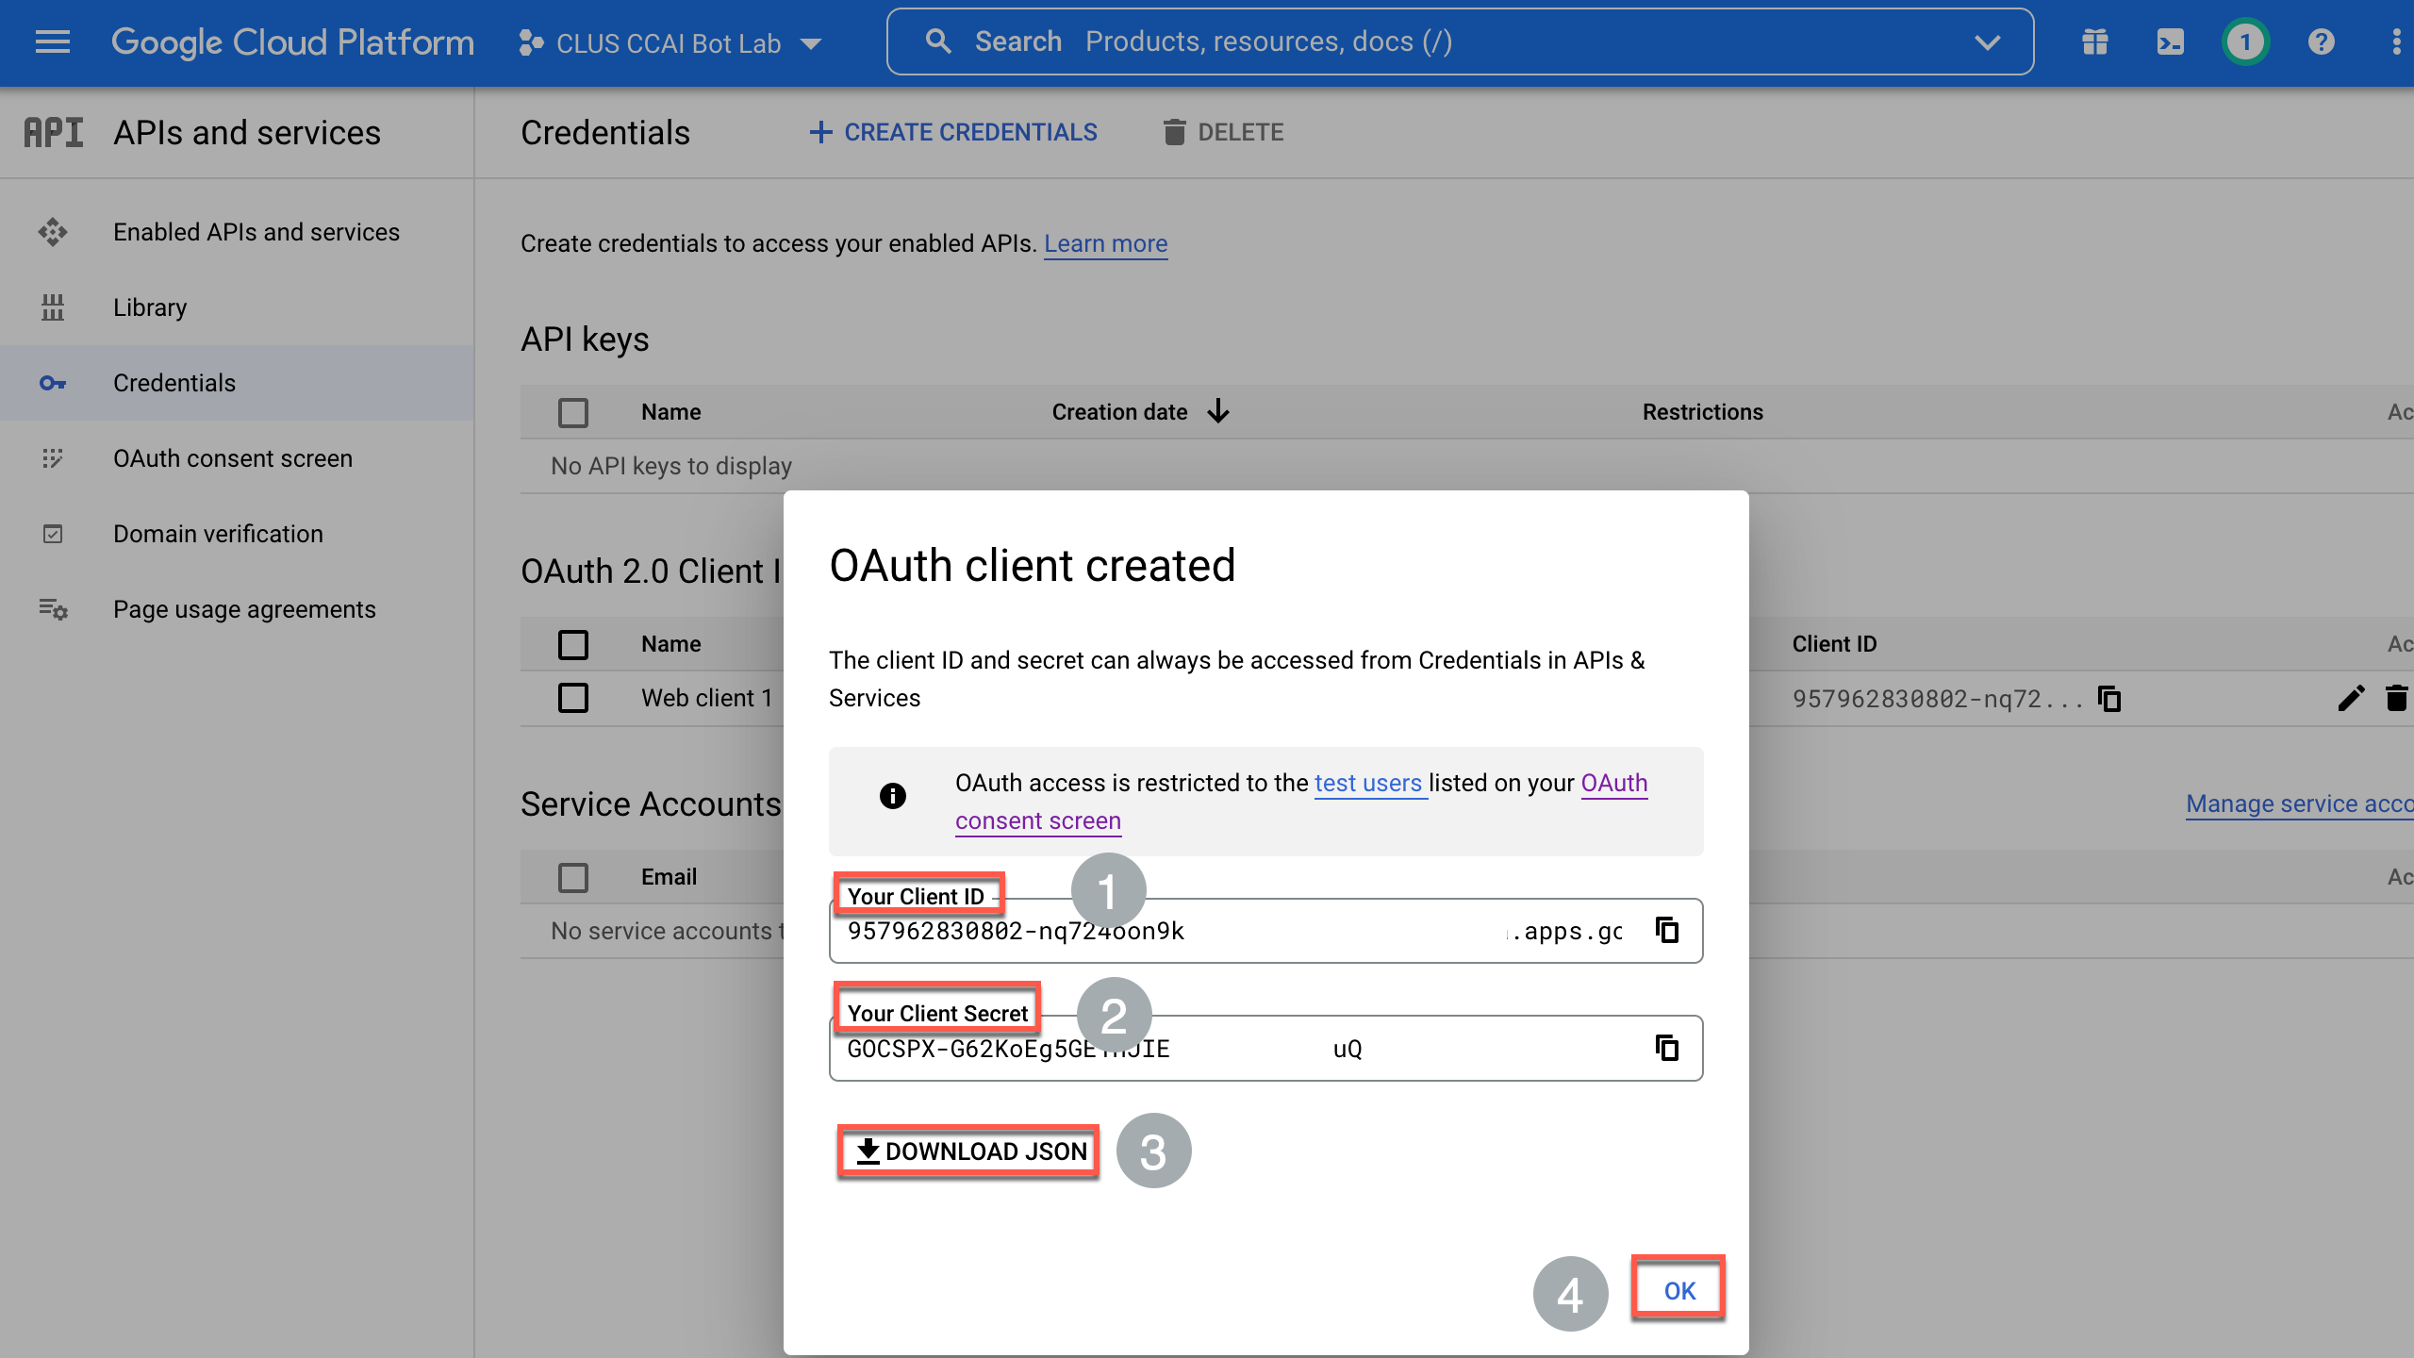Click the Restrictions column header

coord(1702,412)
